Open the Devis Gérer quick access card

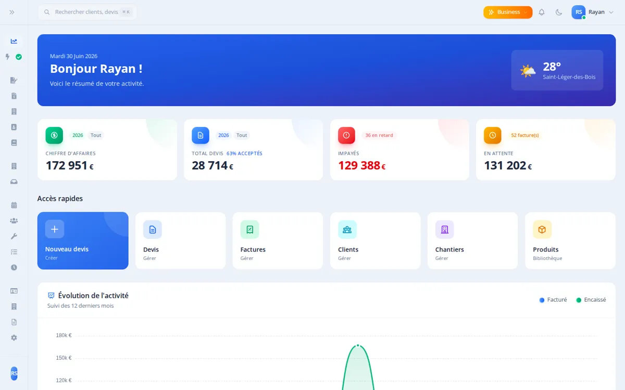click(x=181, y=241)
